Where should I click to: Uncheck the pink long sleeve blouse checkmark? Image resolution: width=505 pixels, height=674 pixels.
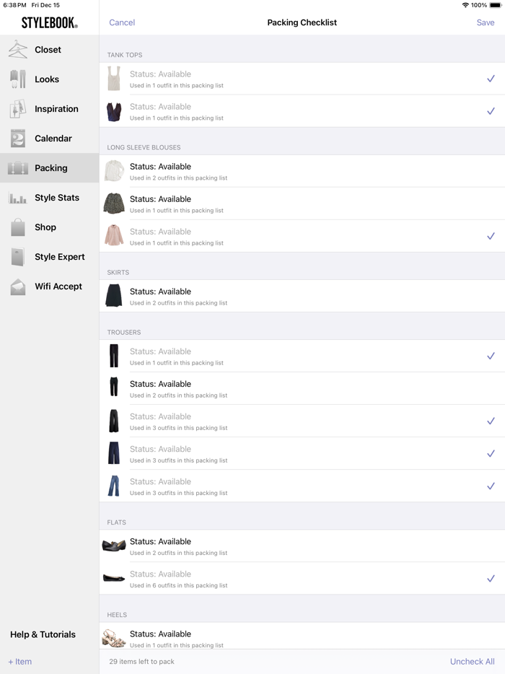click(x=491, y=236)
